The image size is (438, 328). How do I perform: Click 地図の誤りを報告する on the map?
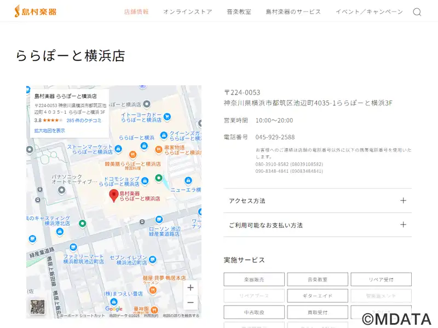[x=181, y=316]
